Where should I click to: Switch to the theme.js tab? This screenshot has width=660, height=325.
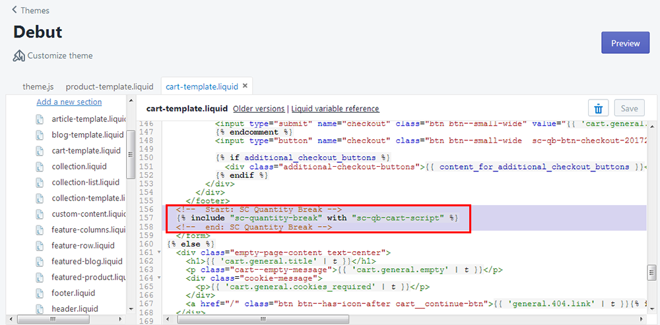tap(38, 86)
